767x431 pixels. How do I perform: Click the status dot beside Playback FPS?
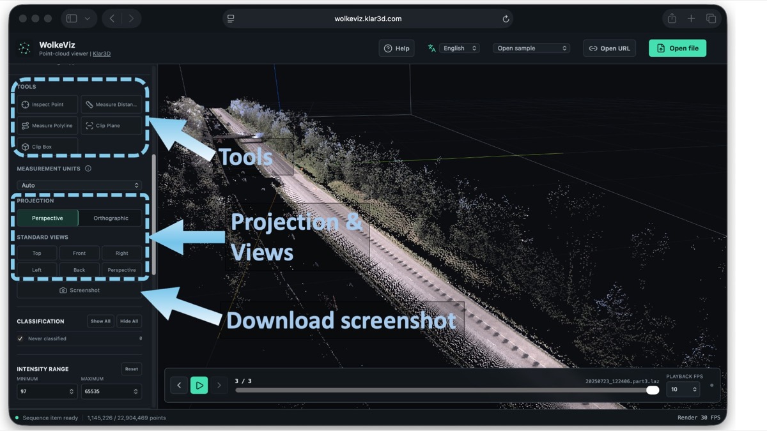tap(711, 385)
